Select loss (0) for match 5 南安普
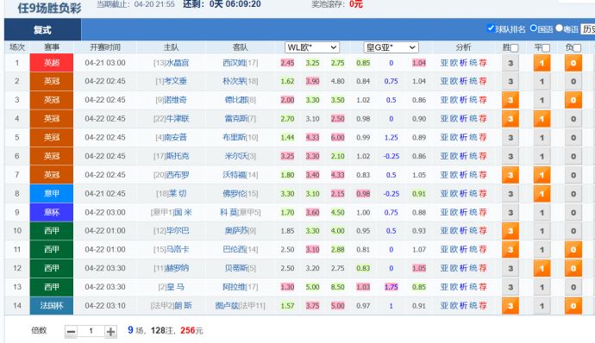This screenshot has width=595, height=343. point(573,137)
